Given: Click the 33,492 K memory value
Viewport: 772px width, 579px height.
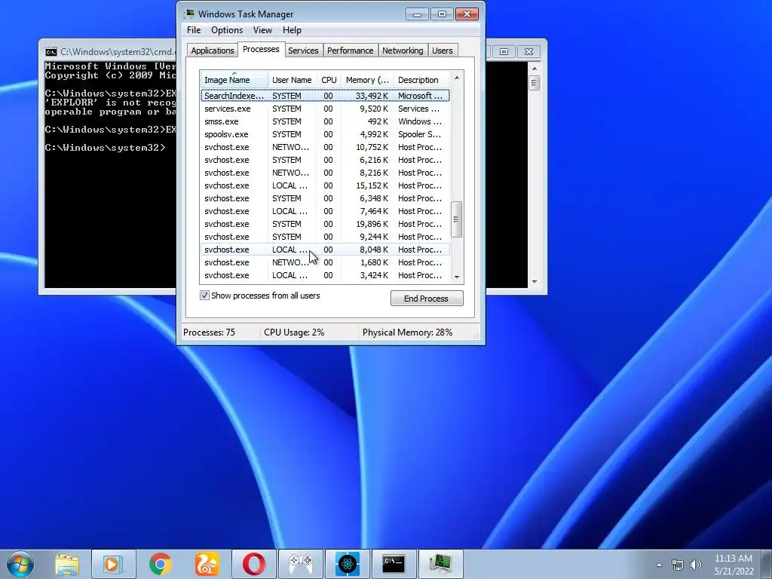Looking at the screenshot, I should pyautogui.click(x=372, y=96).
